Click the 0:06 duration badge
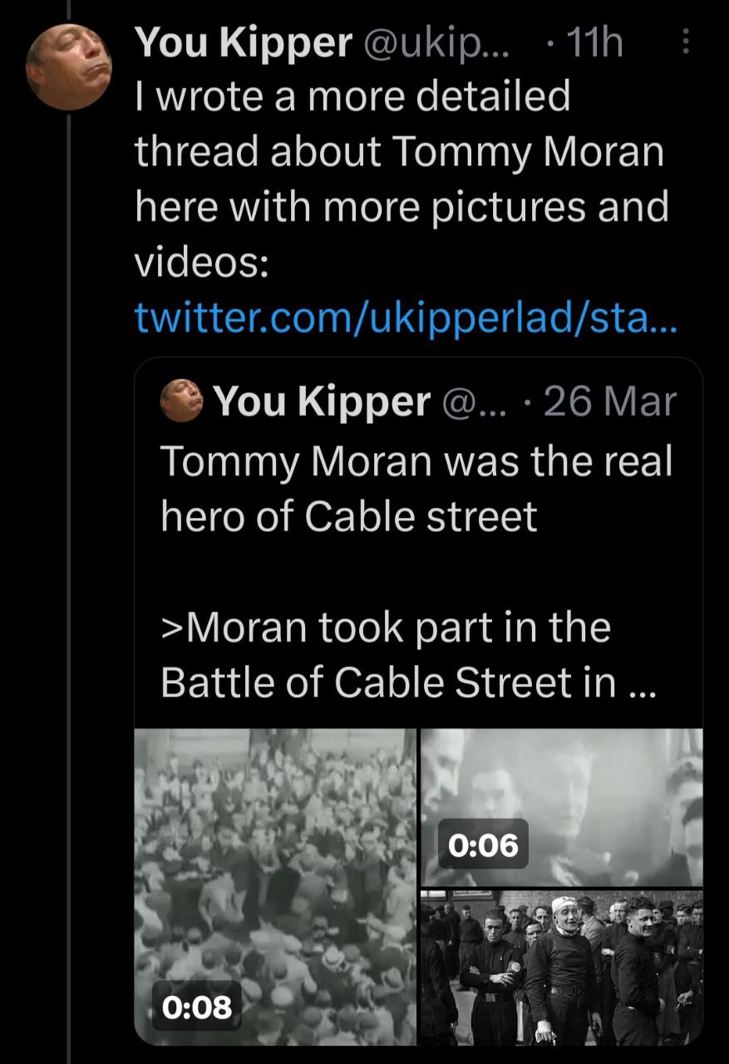Screen dimensions: 729x1064 (483, 846)
